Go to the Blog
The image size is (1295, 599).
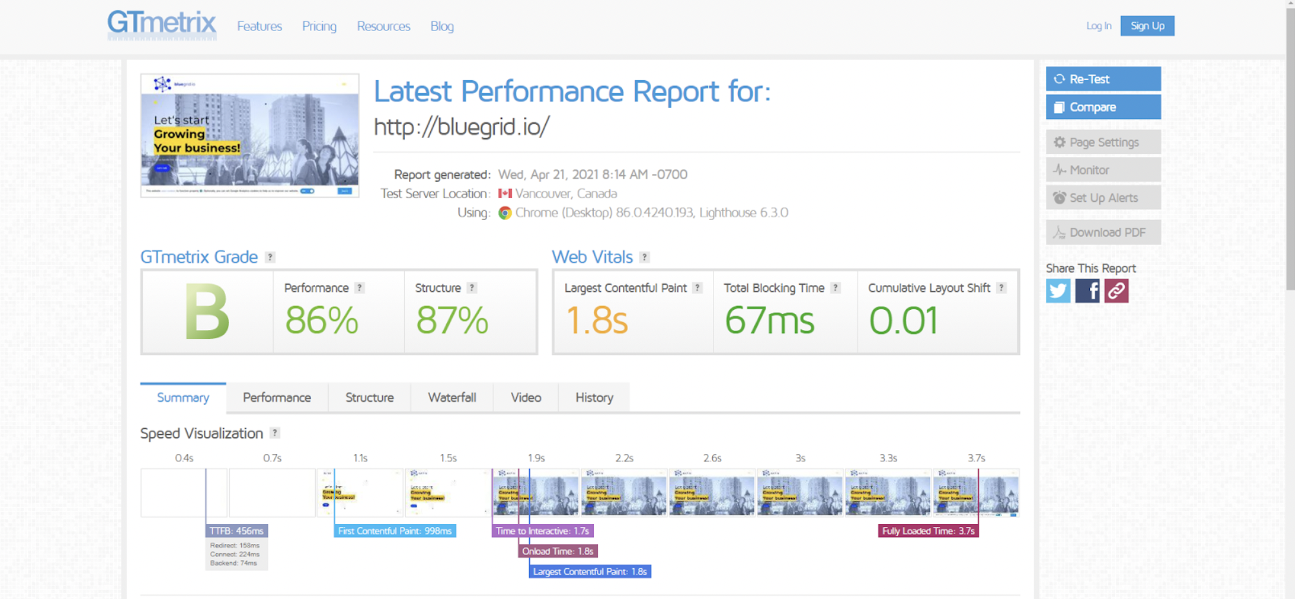[x=442, y=27]
